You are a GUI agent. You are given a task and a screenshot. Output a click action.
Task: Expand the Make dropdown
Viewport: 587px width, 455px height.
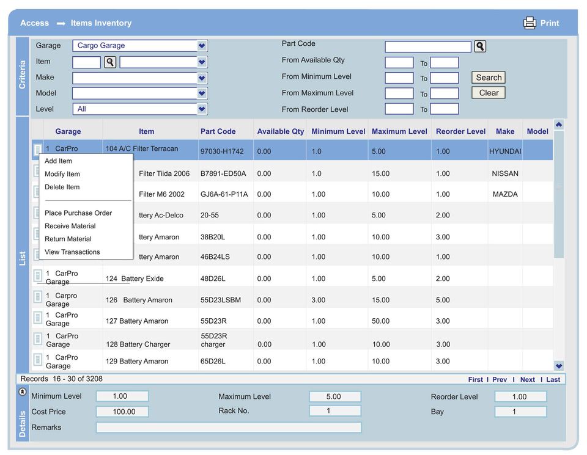[202, 78]
